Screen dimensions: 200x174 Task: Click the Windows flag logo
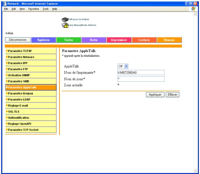193,9
